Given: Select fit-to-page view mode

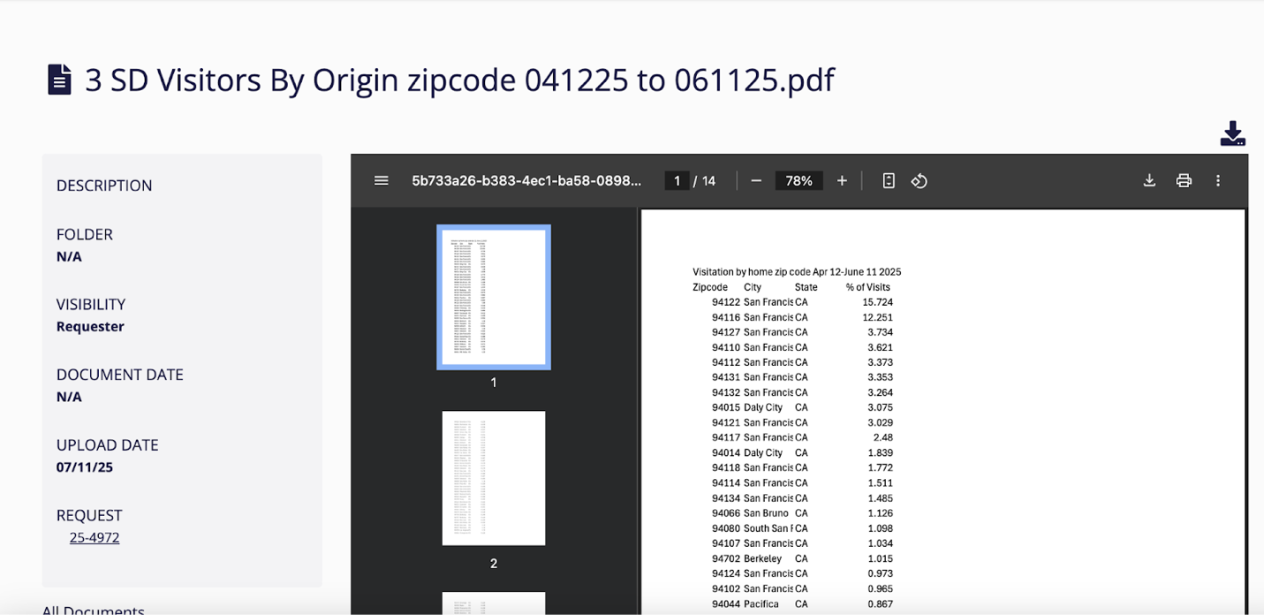Looking at the screenshot, I should [x=887, y=180].
